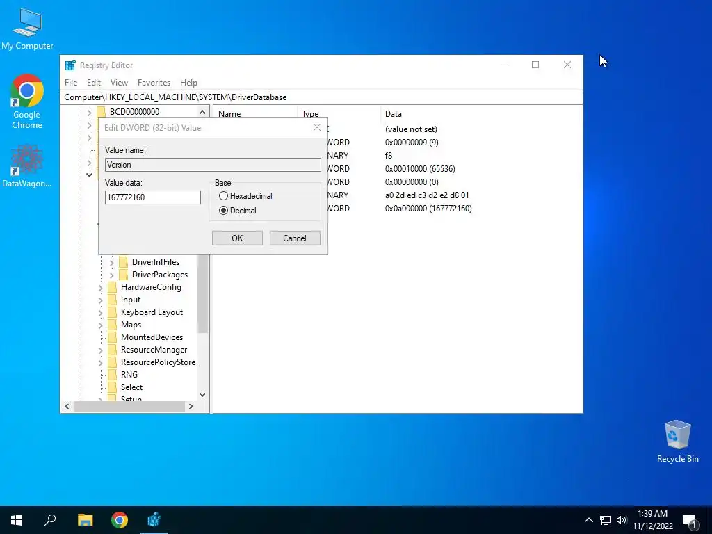Image resolution: width=712 pixels, height=534 pixels.
Task: Open taskbar search magnifier
Action: 50,520
